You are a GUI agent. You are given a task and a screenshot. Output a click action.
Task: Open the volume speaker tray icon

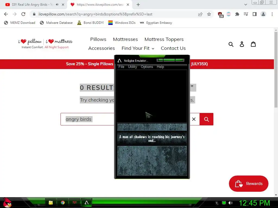click(230, 203)
